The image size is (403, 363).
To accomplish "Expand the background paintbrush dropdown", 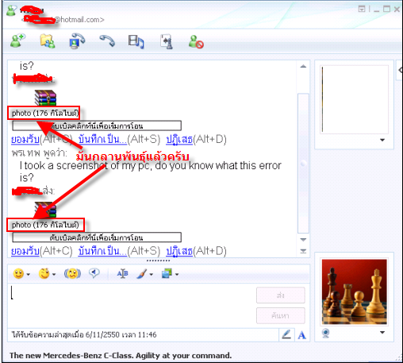I will coord(151,274).
